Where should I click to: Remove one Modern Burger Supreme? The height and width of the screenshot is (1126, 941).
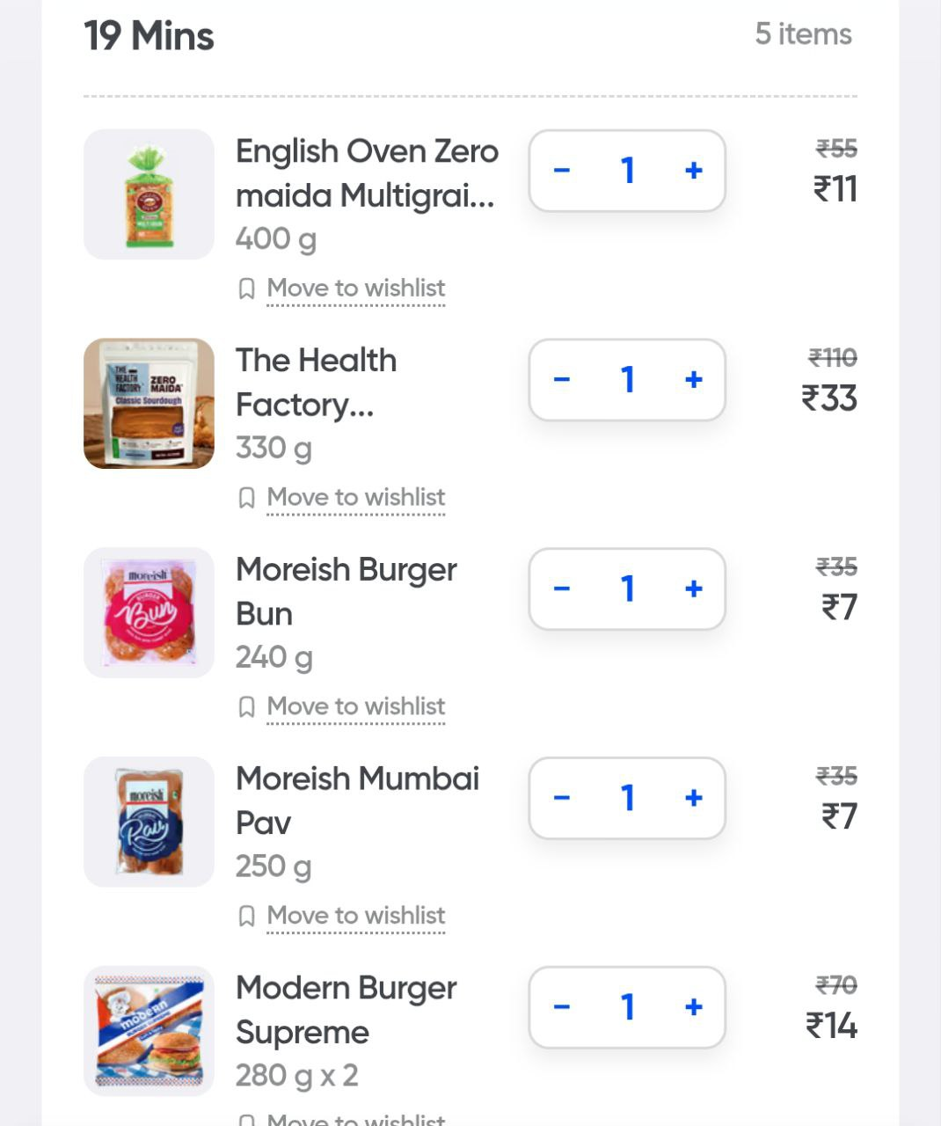pyautogui.click(x=562, y=1007)
